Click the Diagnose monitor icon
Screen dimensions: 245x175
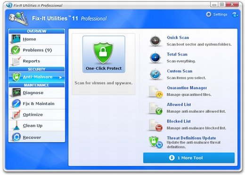coord(16,93)
